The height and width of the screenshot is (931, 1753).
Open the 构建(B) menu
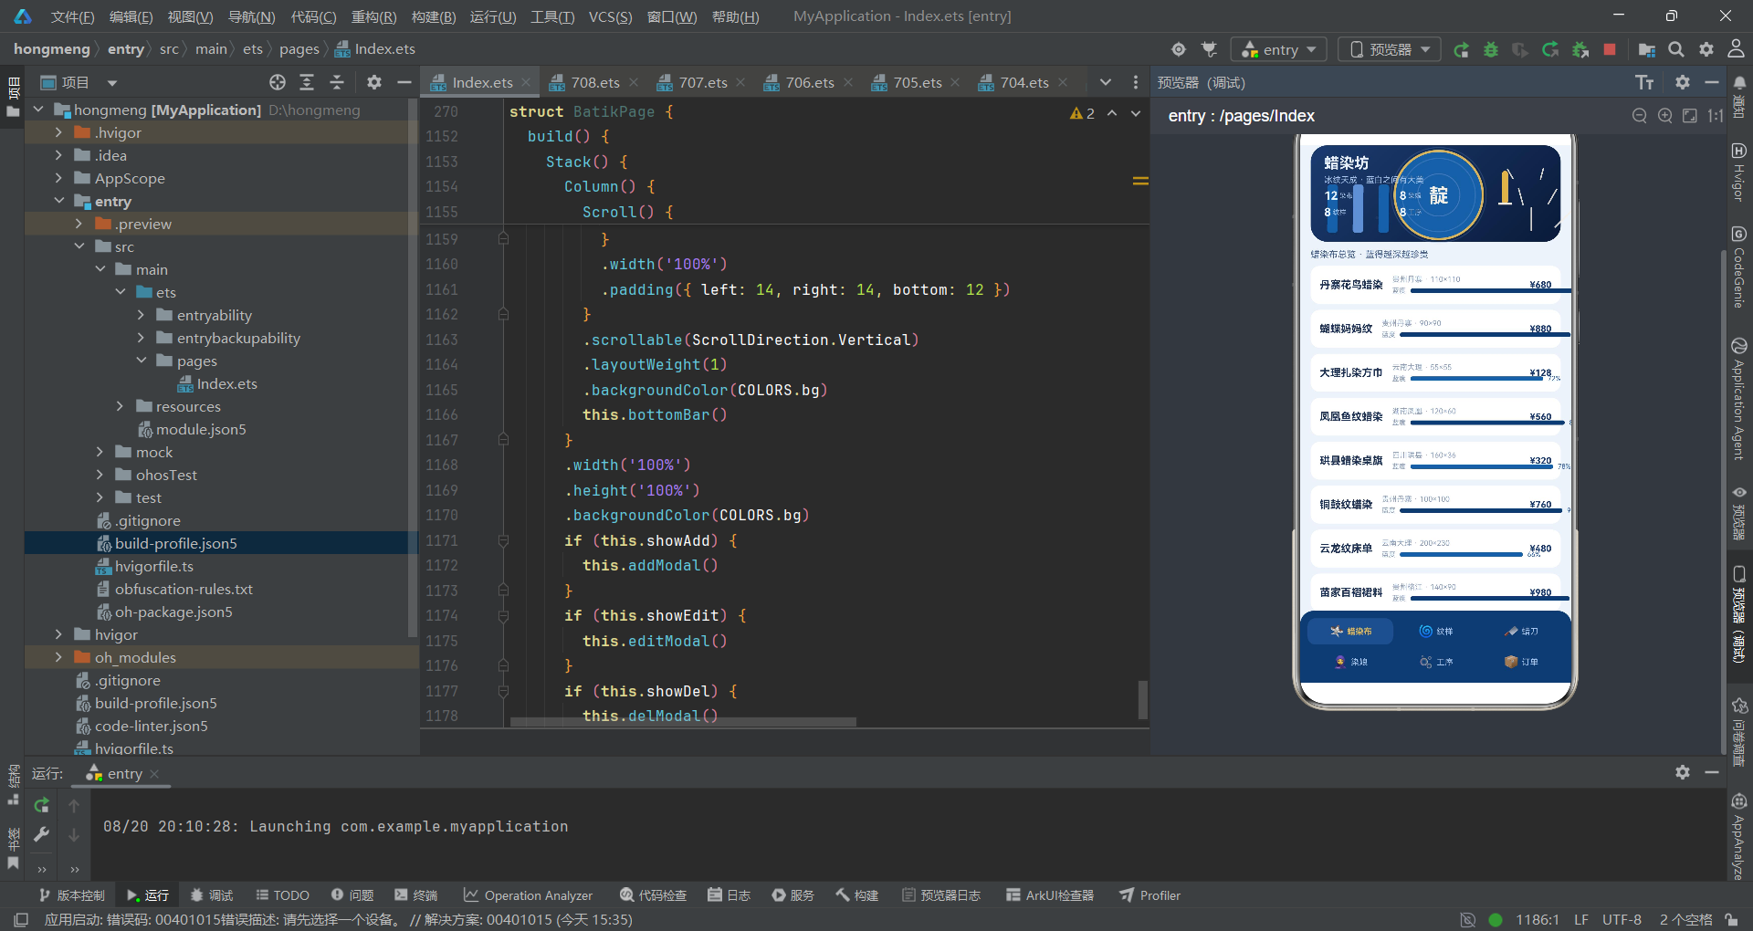pyautogui.click(x=434, y=16)
